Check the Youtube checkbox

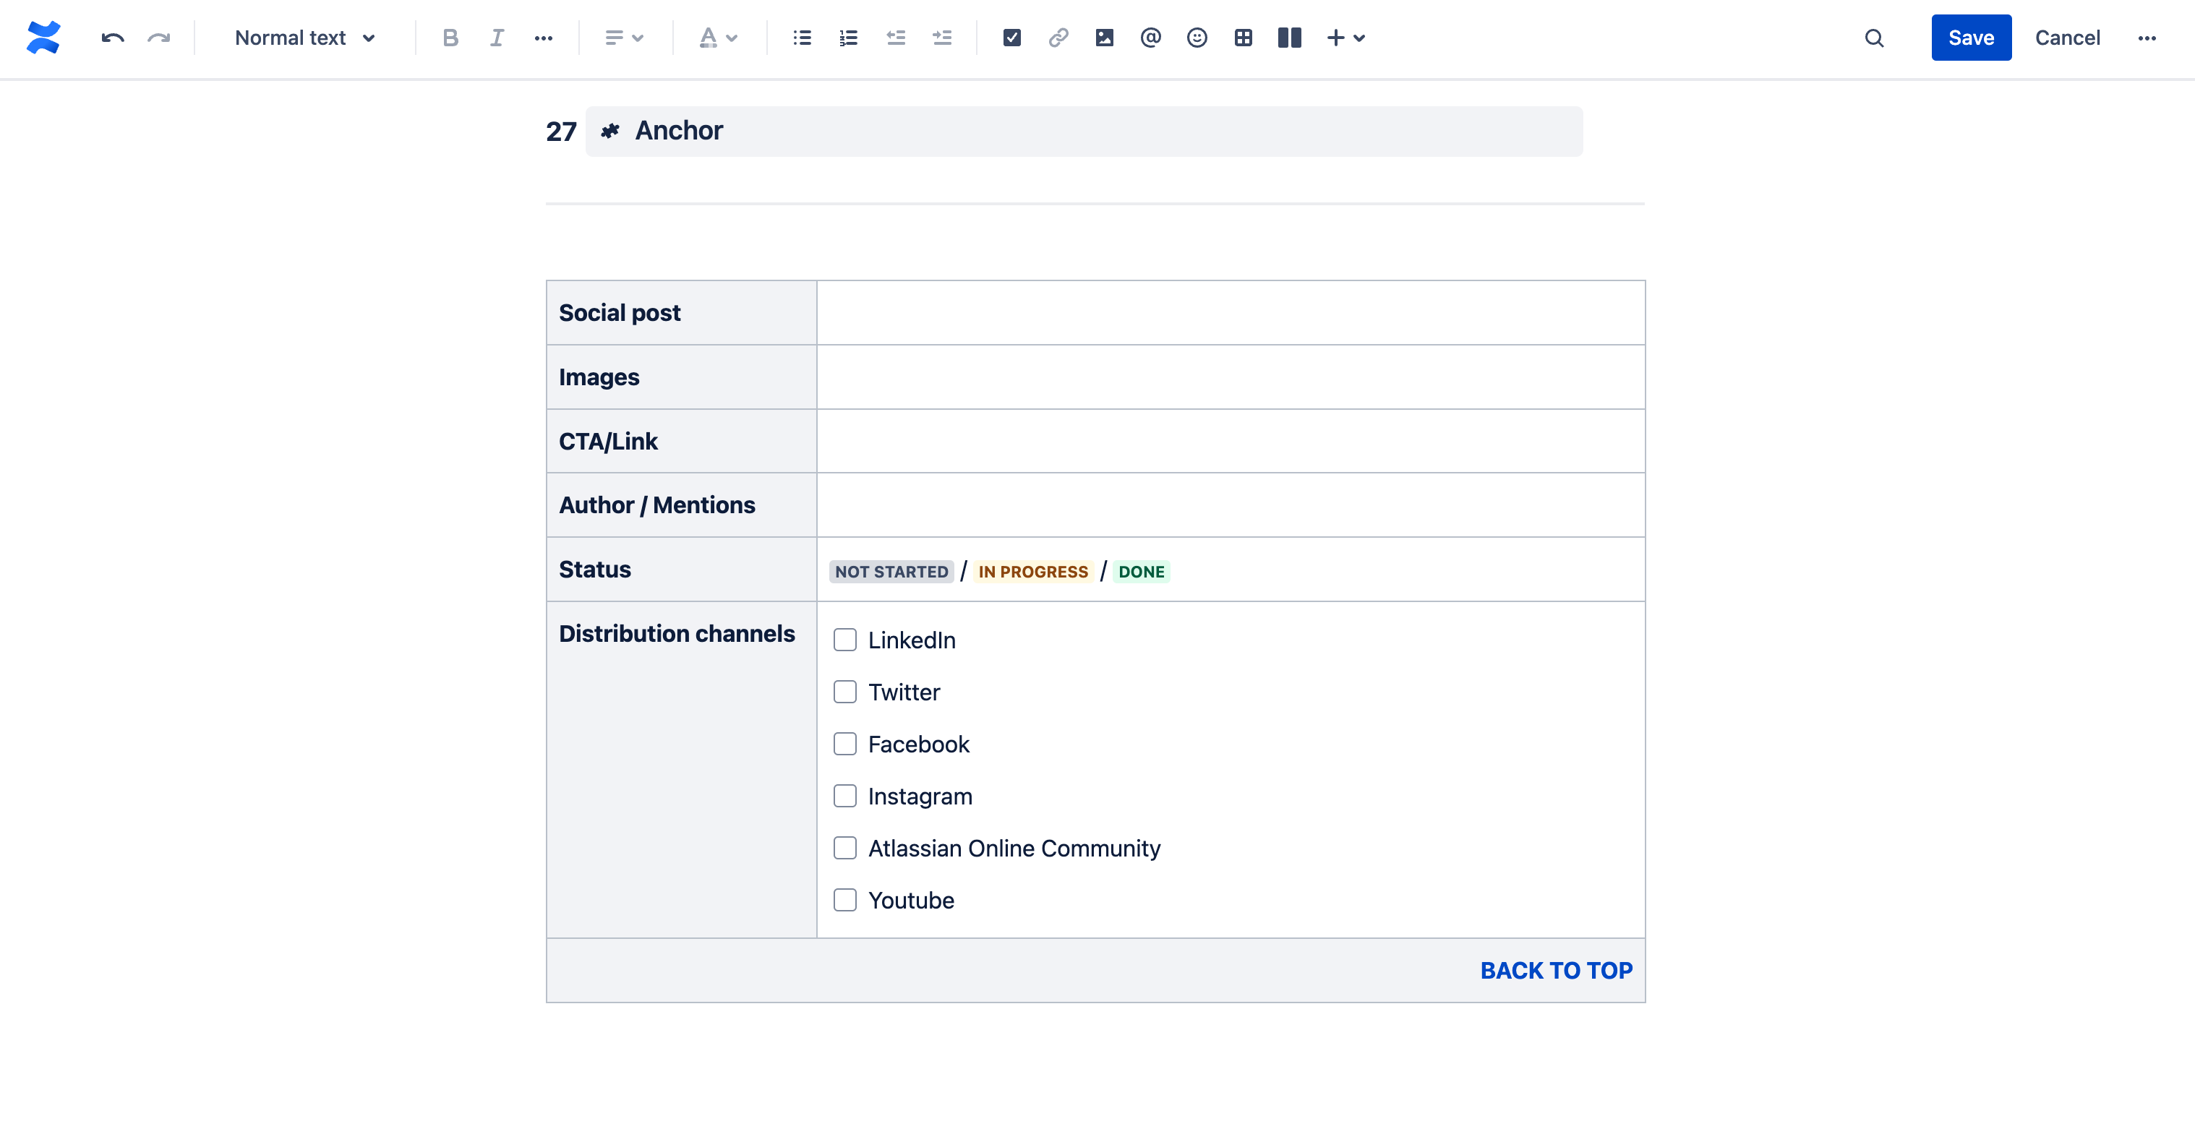pos(844,900)
